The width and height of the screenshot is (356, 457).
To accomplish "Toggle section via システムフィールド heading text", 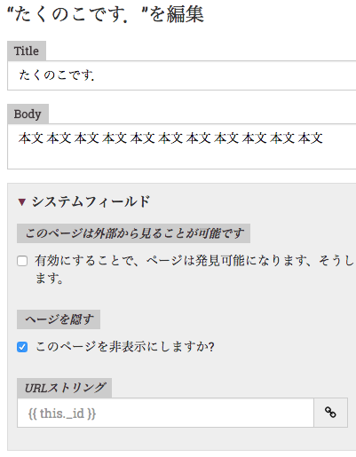I will pos(91,202).
